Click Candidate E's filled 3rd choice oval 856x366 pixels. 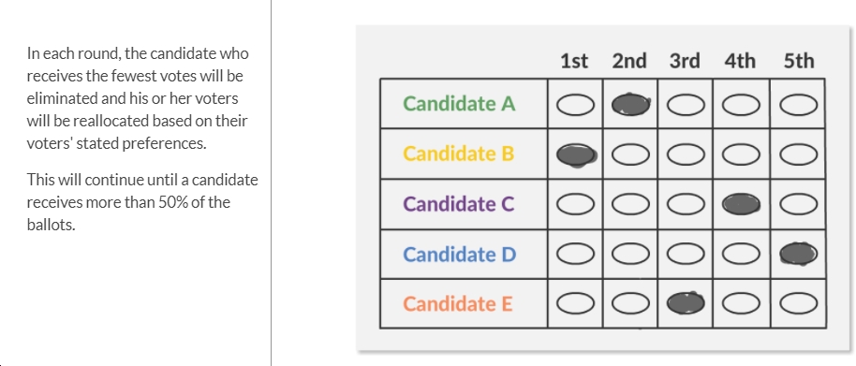[686, 303]
